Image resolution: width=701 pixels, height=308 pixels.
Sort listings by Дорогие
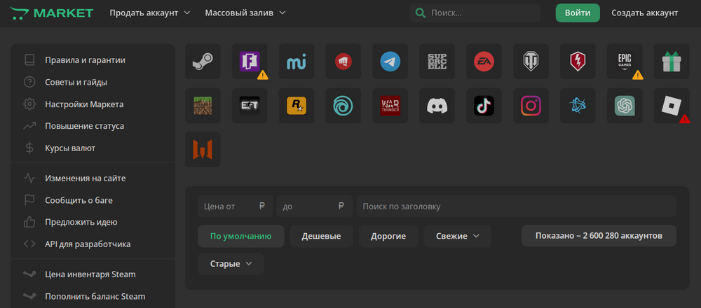coord(388,236)
